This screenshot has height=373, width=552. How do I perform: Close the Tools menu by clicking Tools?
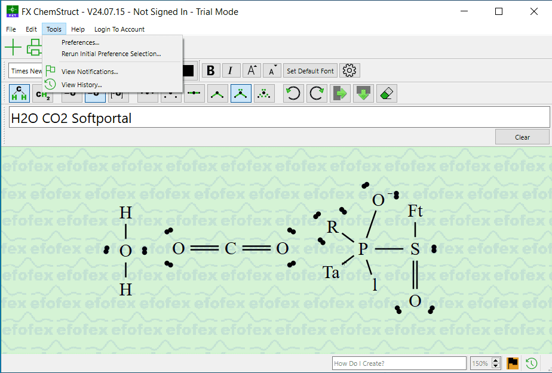54,29
